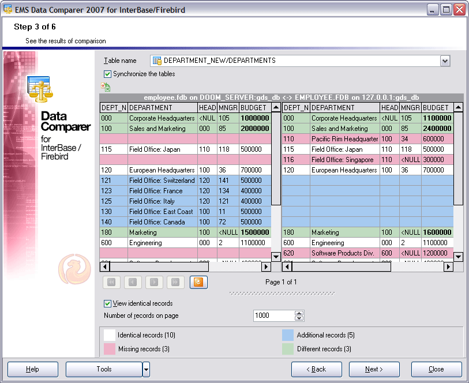Click right grid budget value 2400000

point(437,129)
